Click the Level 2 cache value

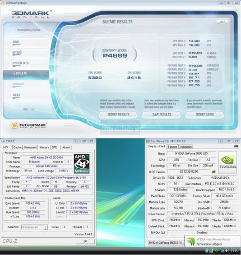(x=78, y=212)
